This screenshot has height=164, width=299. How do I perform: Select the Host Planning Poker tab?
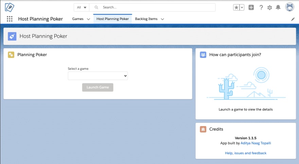112,19
